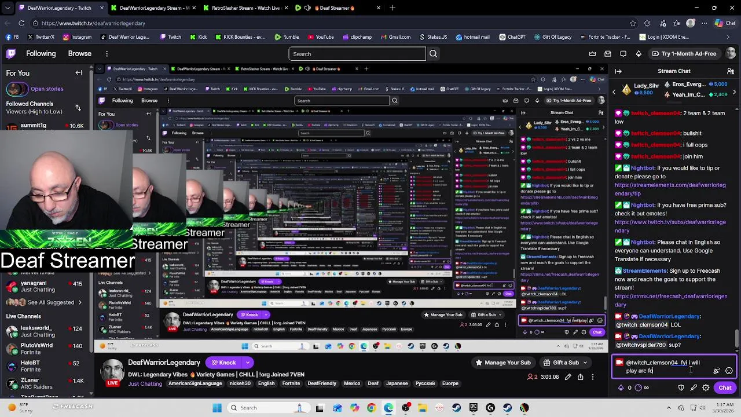Image resolution: width=741 pixels, height=417 pixels.
Task: Open File Explorer from the taskbar
Action: point(423,408)
